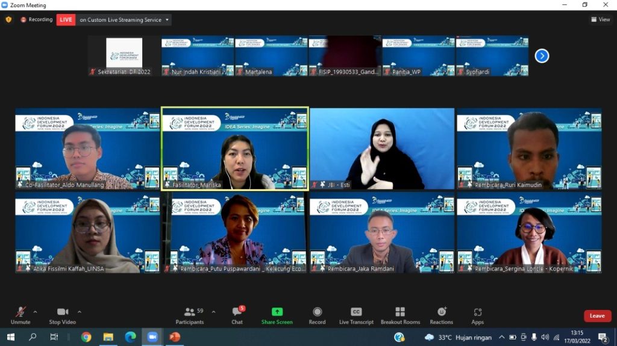Click the green Share Screen button
617x346 pixels.
[277, 315]
